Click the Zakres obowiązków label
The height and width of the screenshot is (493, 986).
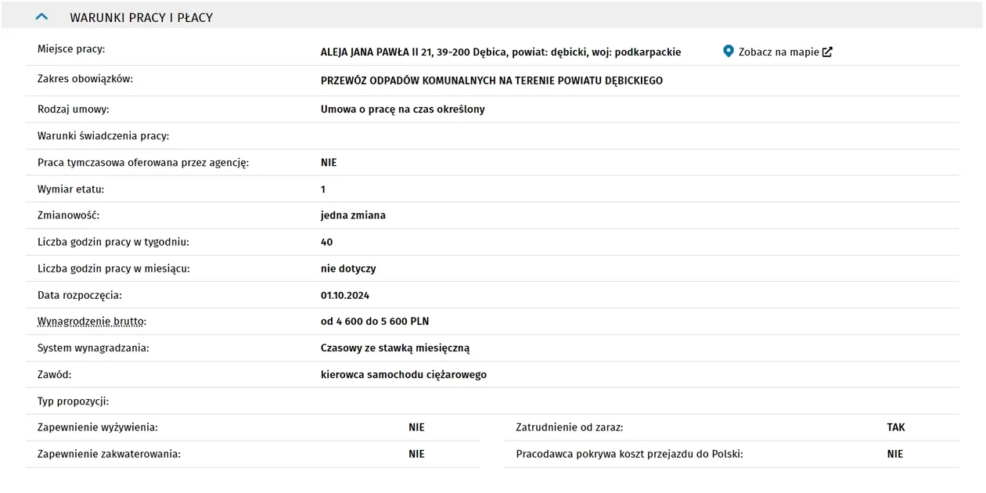[85, 79]
